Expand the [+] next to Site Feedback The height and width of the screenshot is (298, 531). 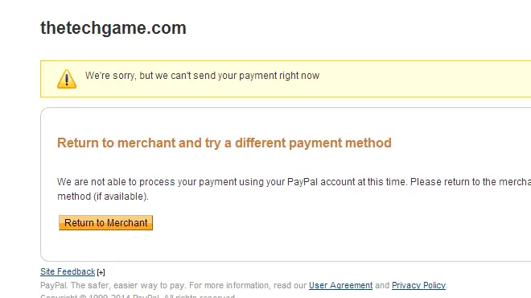(x=101, y=272)
